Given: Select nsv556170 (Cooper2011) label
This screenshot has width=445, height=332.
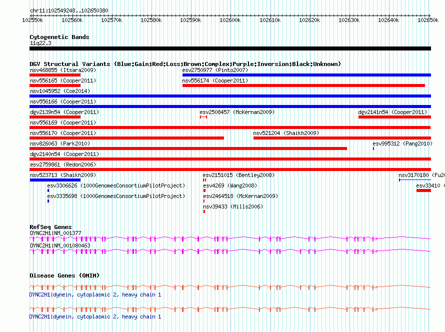Looking at the screenshot, I should [63, 133].
